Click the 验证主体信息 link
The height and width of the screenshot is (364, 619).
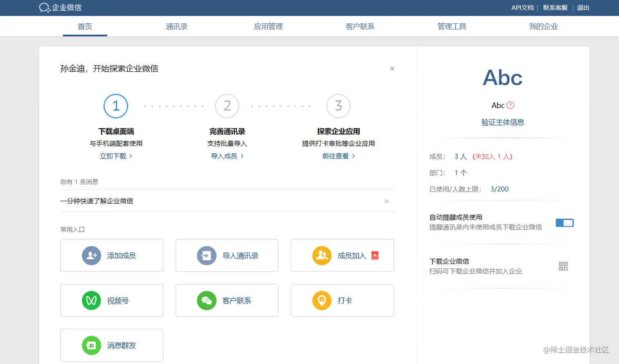coord(503,122)
